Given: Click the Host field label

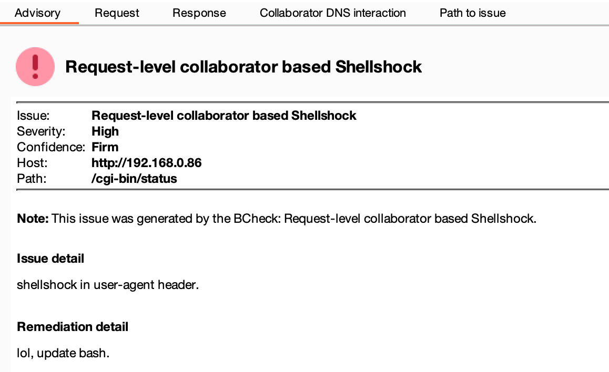Looking at the screenshot, I should (29, 163).
